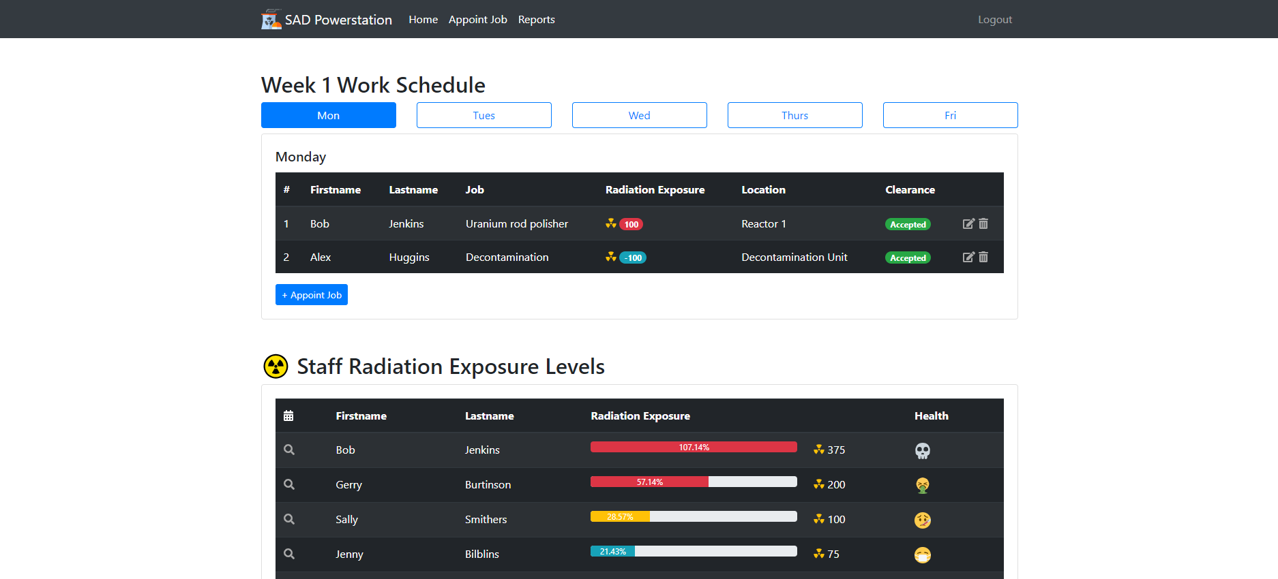Image resolution: width=1278 pixels, height=579 pixels.
Task: Click the skull health icon for Bob
Action: pos(922,450)
